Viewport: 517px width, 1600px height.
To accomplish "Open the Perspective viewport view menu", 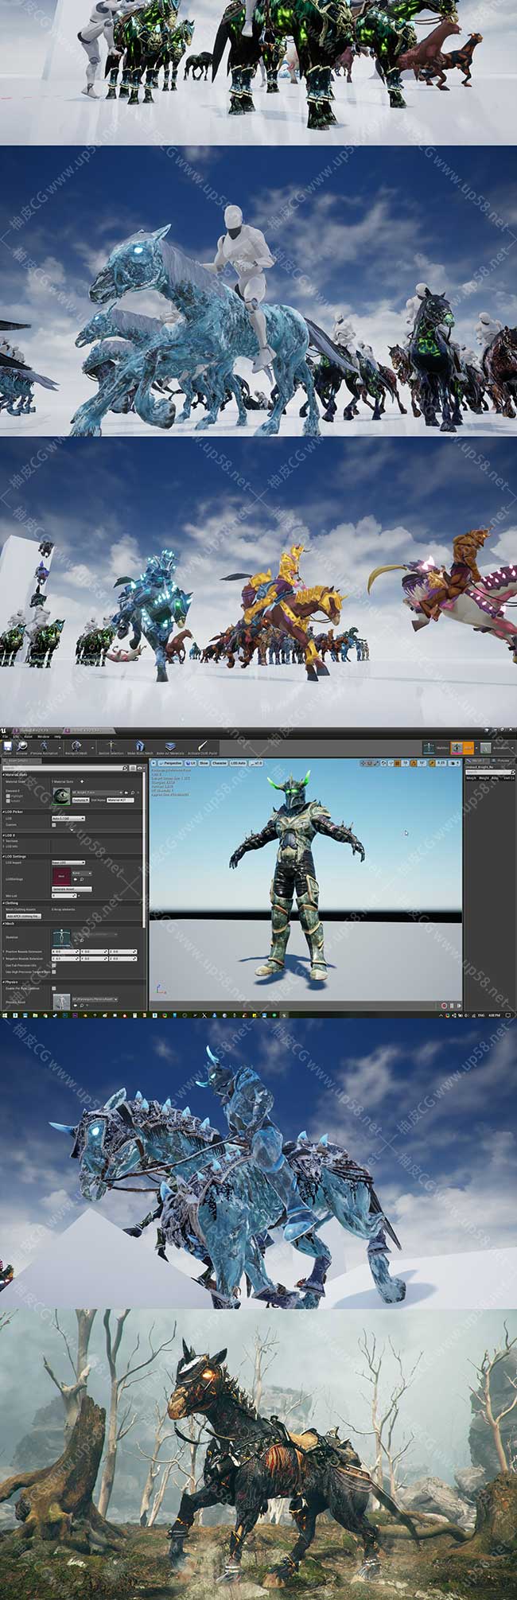I will (x=172, y=763).
